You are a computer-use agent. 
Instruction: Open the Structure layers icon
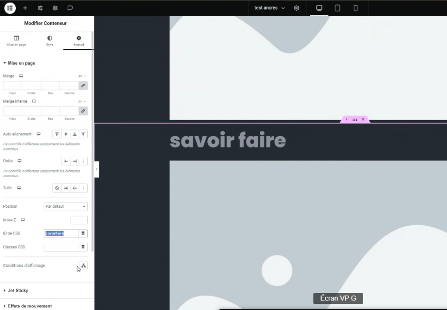pos(55,8)
